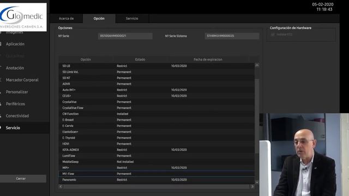Click the Nº Serie Sistema field
The image size is (349, 196).
coord(232,36)
